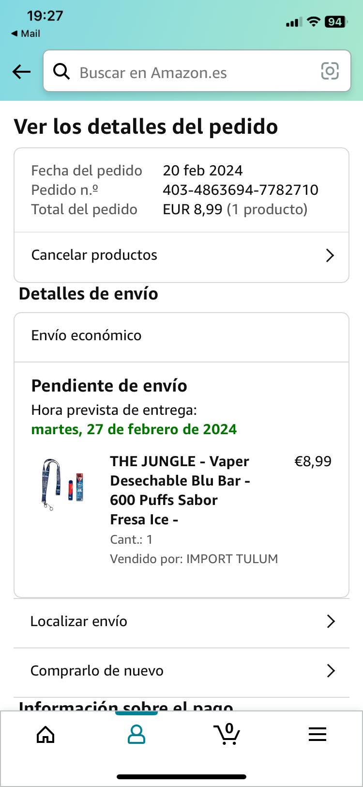Select the Localizar envío row label
This screenshot has width=363, height=787.
(x=79, y=621)
